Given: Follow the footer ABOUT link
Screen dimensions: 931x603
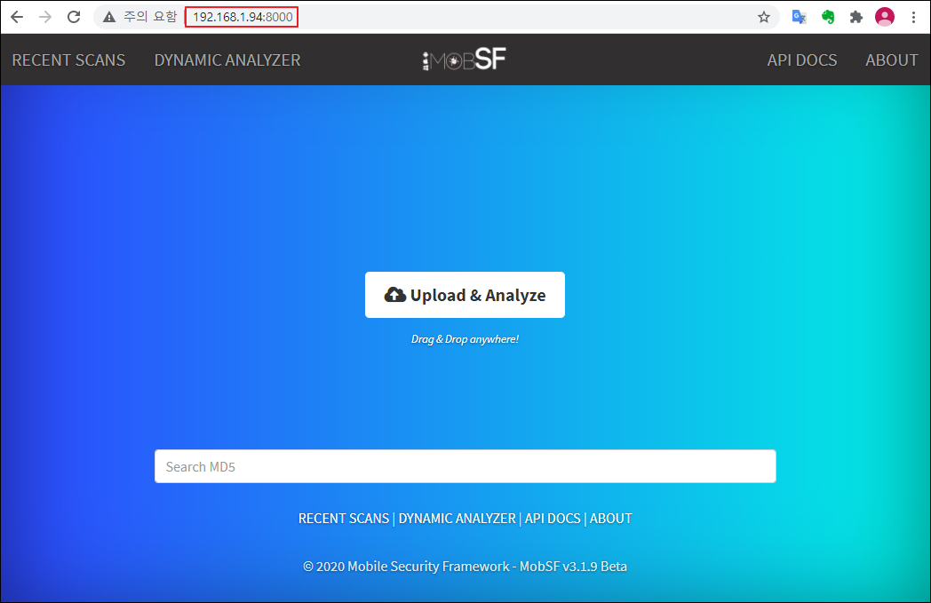Looking at the screenshot, I should [611, 518].
